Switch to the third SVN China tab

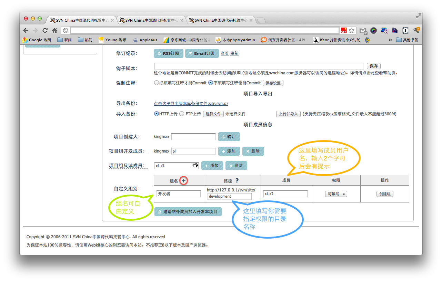click(220, 20)
